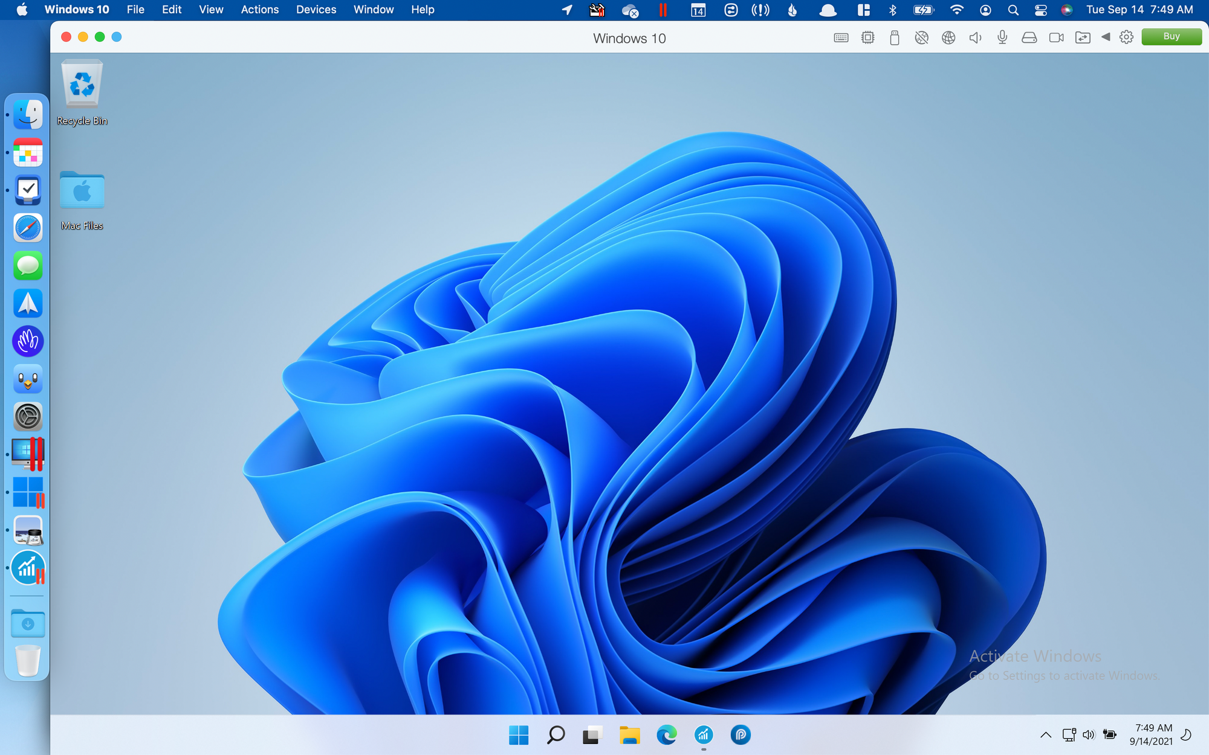Click the microphone icon in Parallels toolbar

[x=1002, y=37]
